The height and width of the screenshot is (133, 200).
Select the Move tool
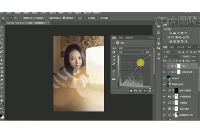[x=2, y=27]
